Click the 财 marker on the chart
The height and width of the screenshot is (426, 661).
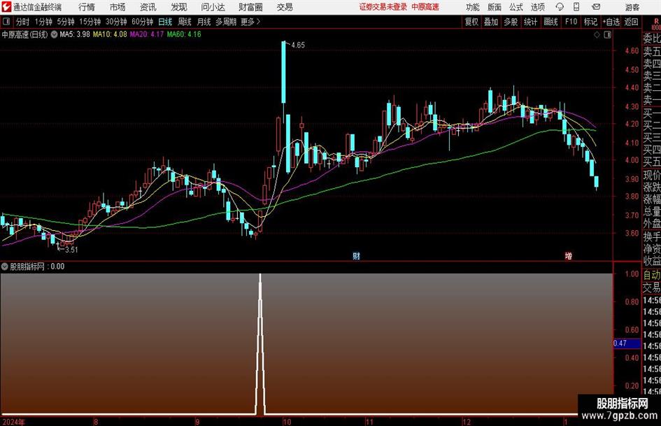[357, 256]
